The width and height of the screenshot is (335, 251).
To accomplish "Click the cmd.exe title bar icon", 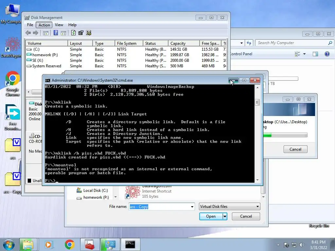I will click(48, 80).
